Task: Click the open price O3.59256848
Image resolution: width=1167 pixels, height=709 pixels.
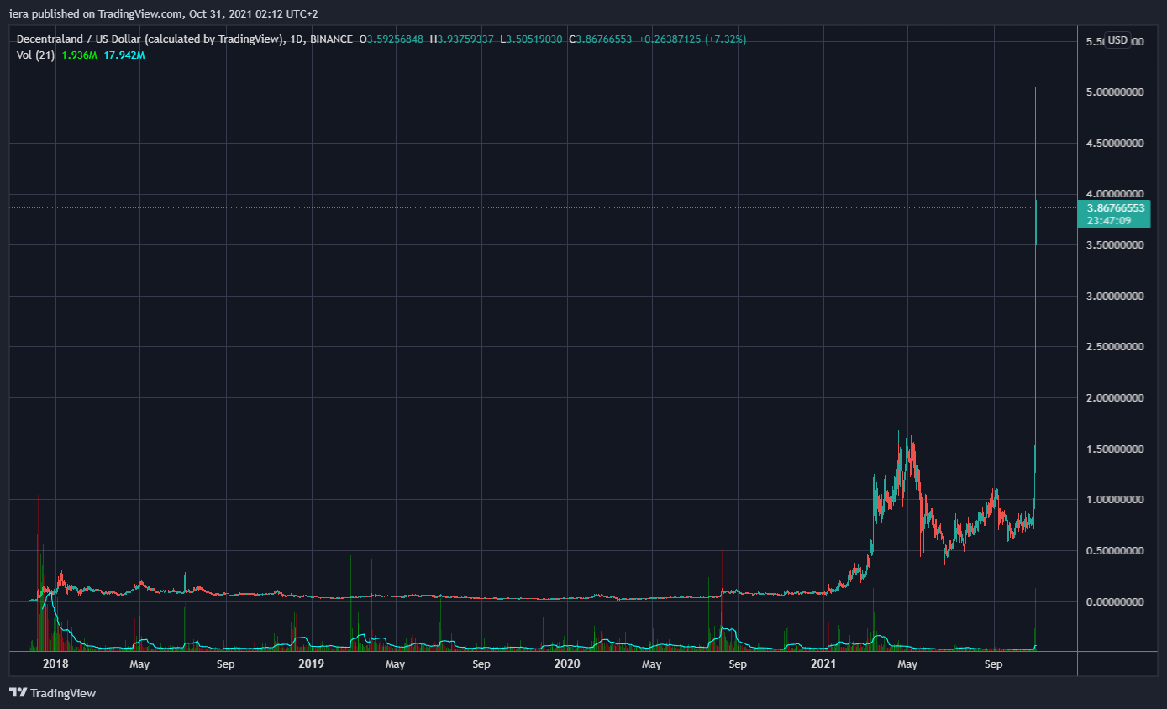Action: (x=392, y=39)
